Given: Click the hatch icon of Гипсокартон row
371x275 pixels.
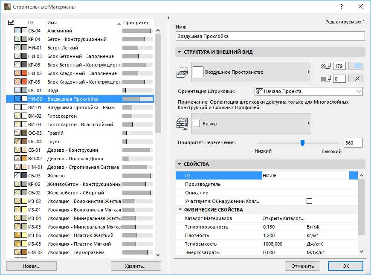Looking at the screenshot, I should point(17,116).
